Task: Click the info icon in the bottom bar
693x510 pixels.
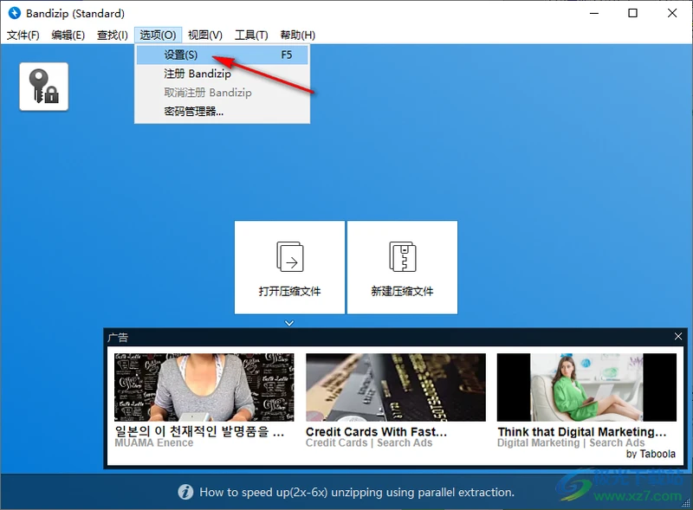Action: 185,492
